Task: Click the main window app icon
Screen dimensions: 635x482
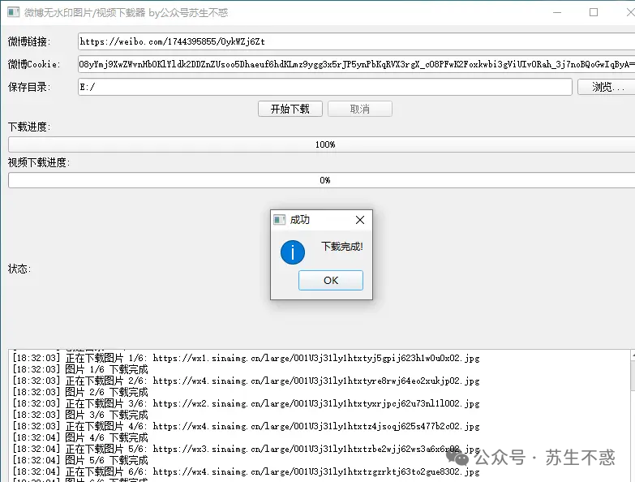Action: 13,12
